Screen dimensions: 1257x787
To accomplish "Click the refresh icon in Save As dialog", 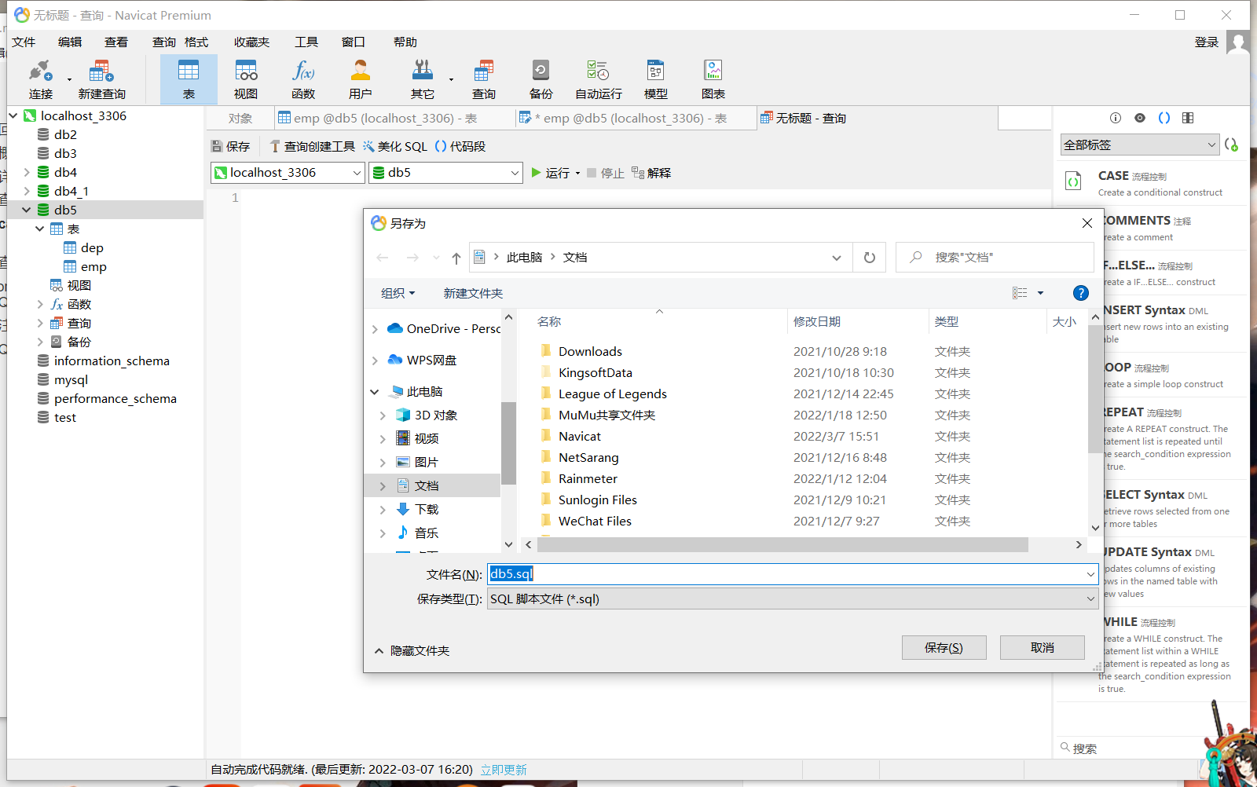I will [870, 258].
